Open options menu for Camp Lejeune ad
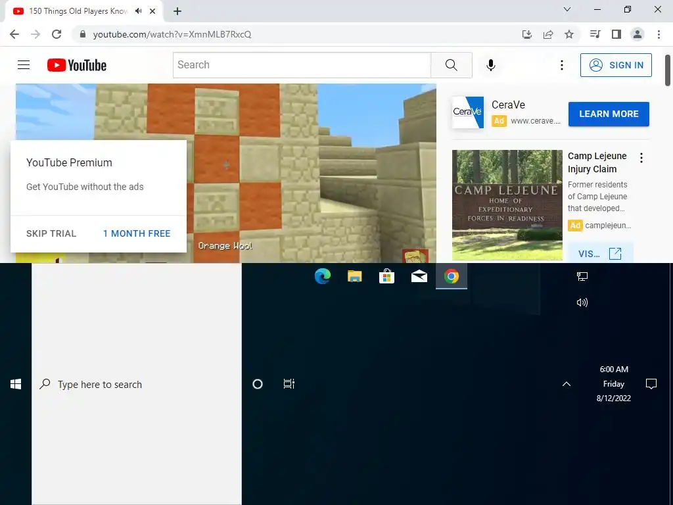The image size is (673, 505). coord(641,158)
